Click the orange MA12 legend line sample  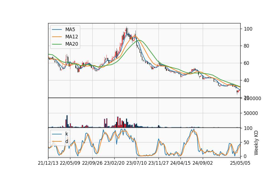click(x=57, y=37)
